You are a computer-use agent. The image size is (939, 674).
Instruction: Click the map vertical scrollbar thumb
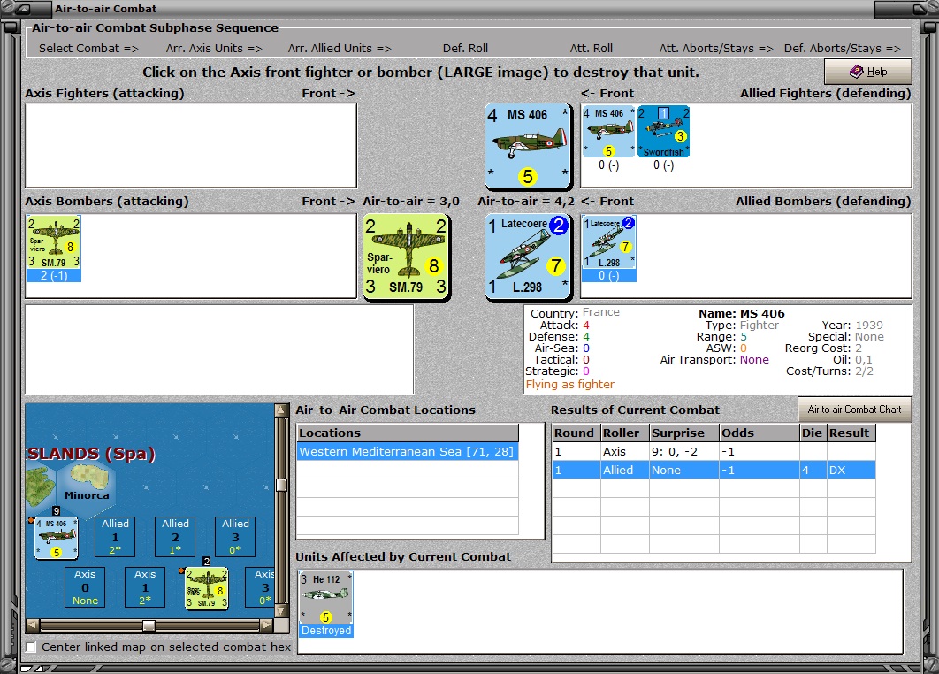click(x=281, y=485)
